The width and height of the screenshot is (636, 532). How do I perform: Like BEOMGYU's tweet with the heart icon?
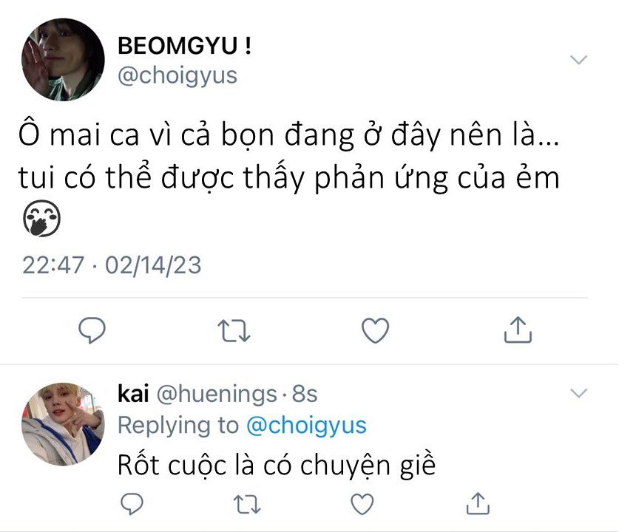(376, 330)
